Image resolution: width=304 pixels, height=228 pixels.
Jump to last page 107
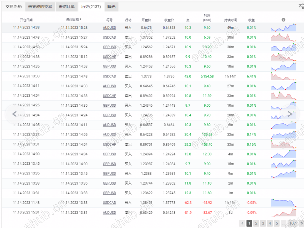(293, 223)
